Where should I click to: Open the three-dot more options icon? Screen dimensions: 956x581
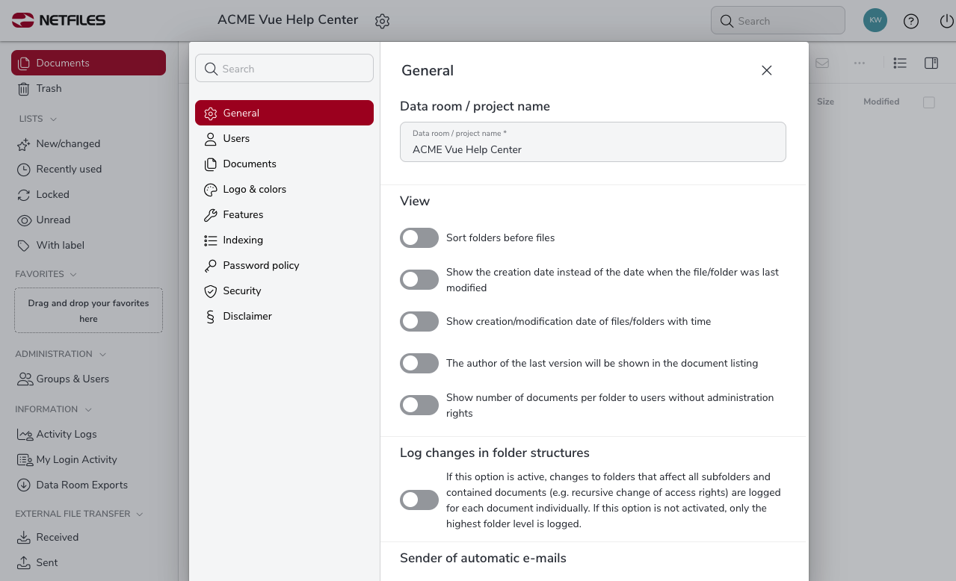tap(860, 63)
